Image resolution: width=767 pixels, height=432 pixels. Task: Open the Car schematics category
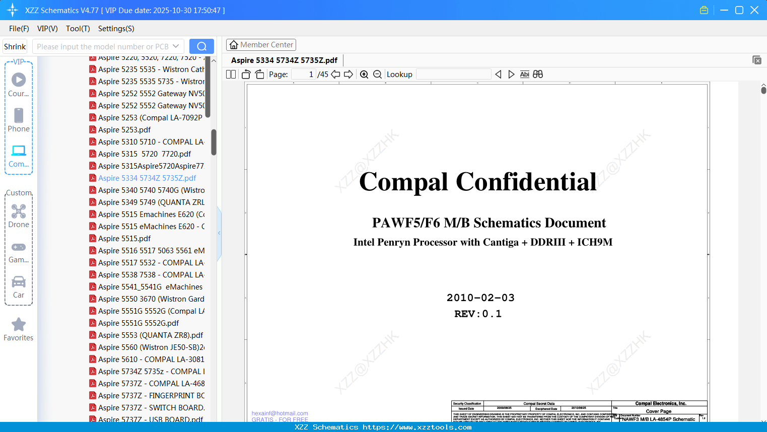click(19, 287)
